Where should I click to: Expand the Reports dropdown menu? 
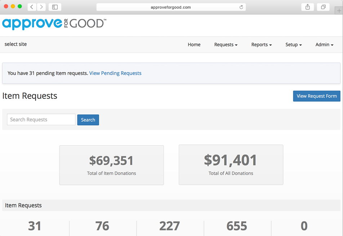[262, 45]
